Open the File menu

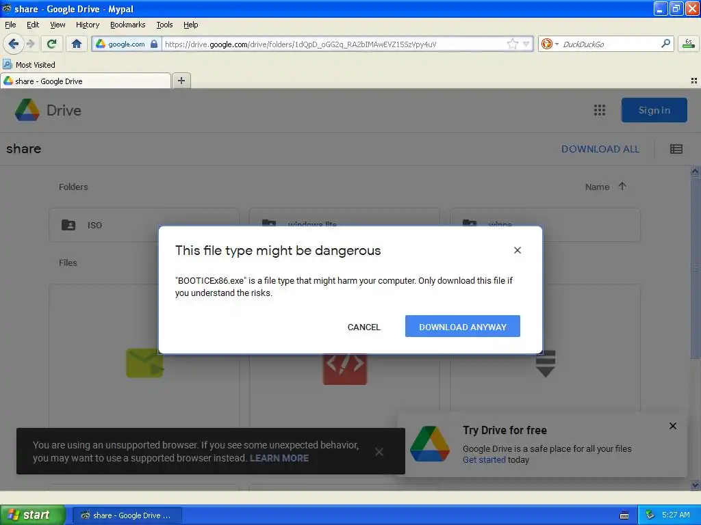[10, 25]
